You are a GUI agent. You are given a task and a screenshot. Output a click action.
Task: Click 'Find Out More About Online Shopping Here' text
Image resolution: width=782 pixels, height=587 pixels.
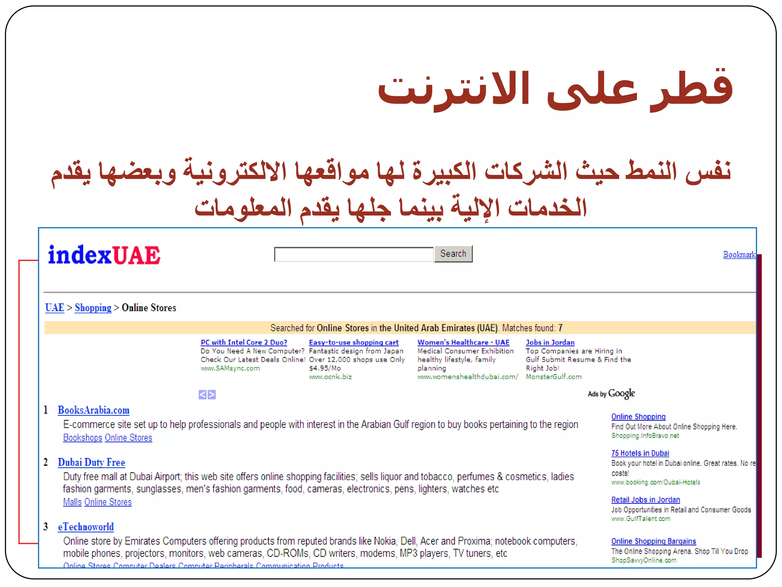pyautogui.click(x=674, y=426)
